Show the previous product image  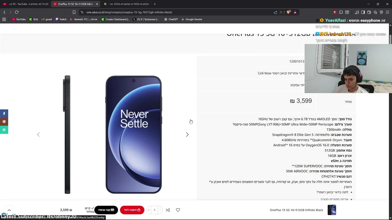click(x=38, y=134)
